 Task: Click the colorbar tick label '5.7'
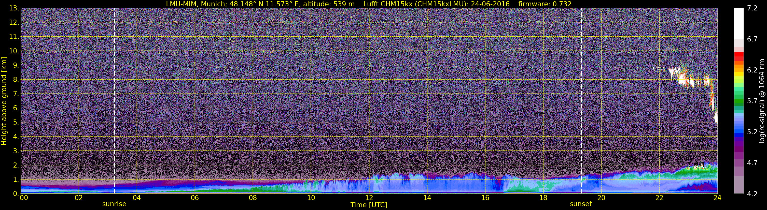pyautogui.click(x=752, y=101)
